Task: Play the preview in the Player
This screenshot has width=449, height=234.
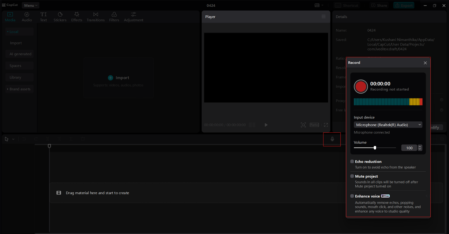Action: (266, 125)
